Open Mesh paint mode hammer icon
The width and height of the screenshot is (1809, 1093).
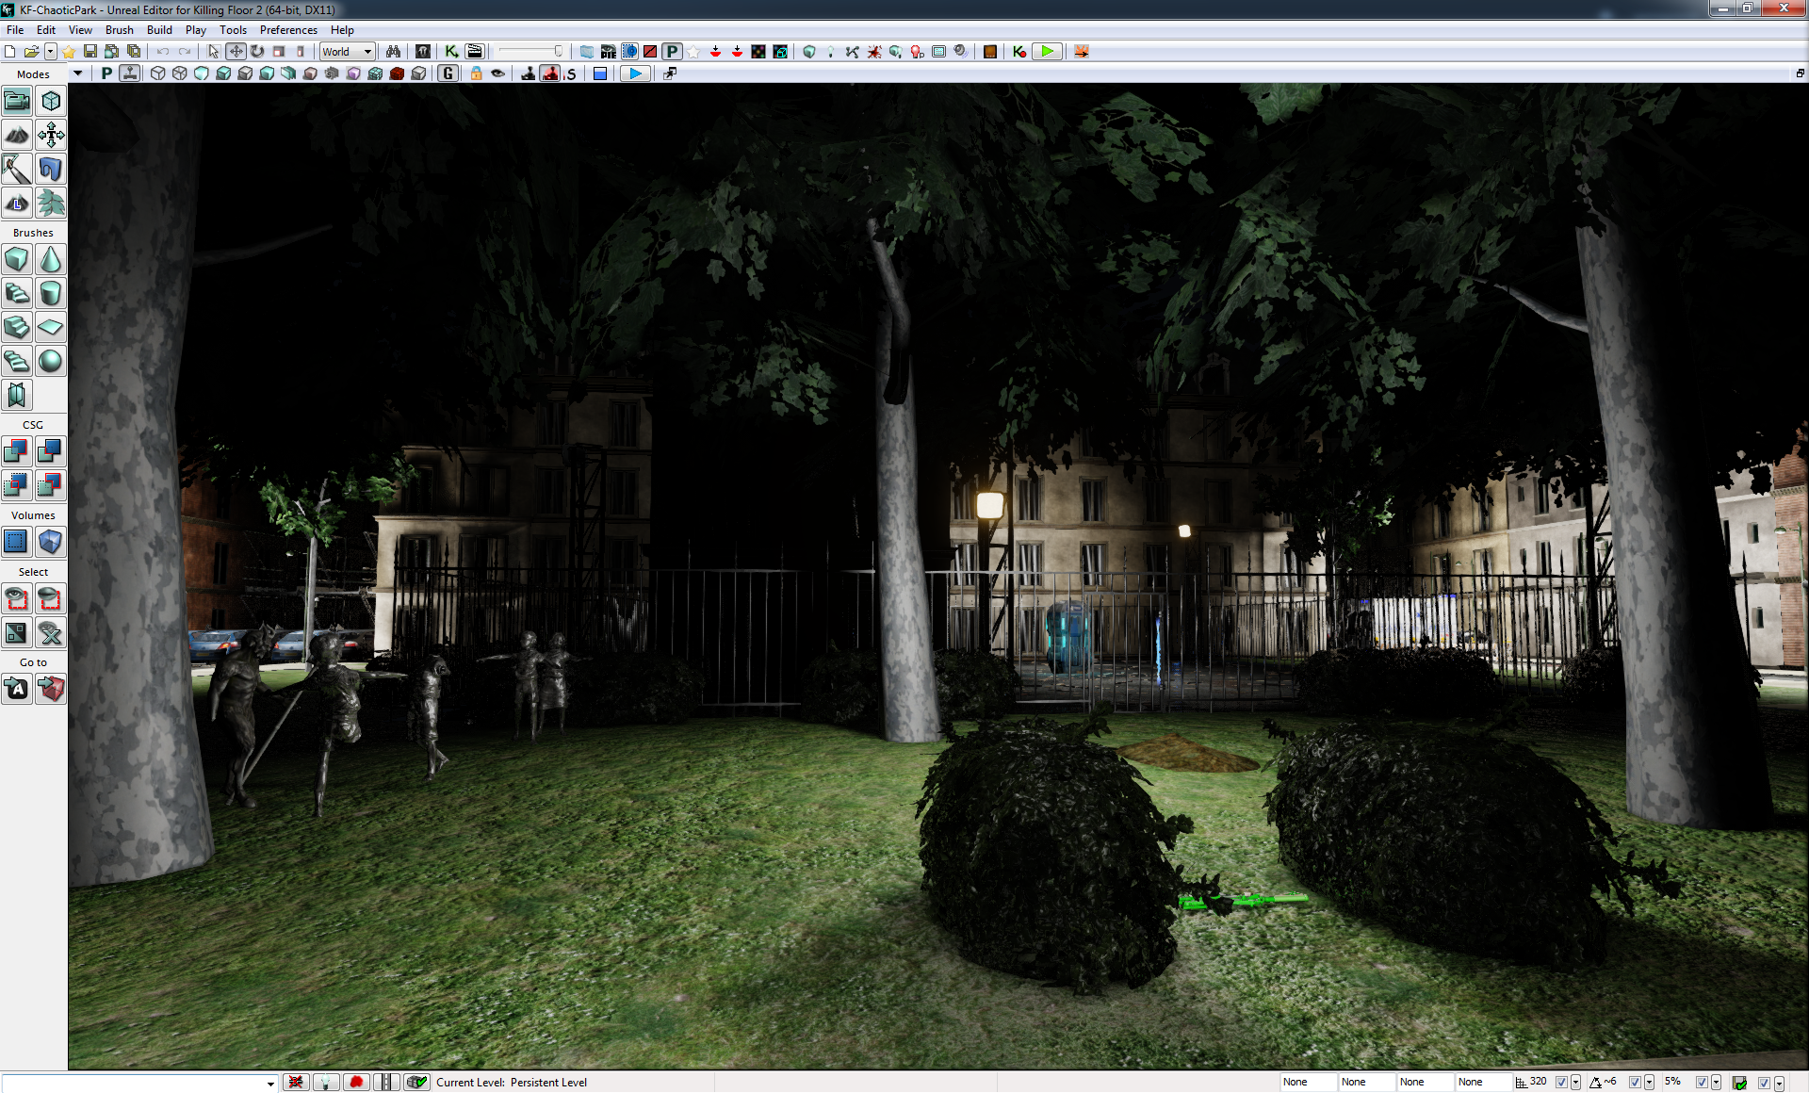coord(17,169)
